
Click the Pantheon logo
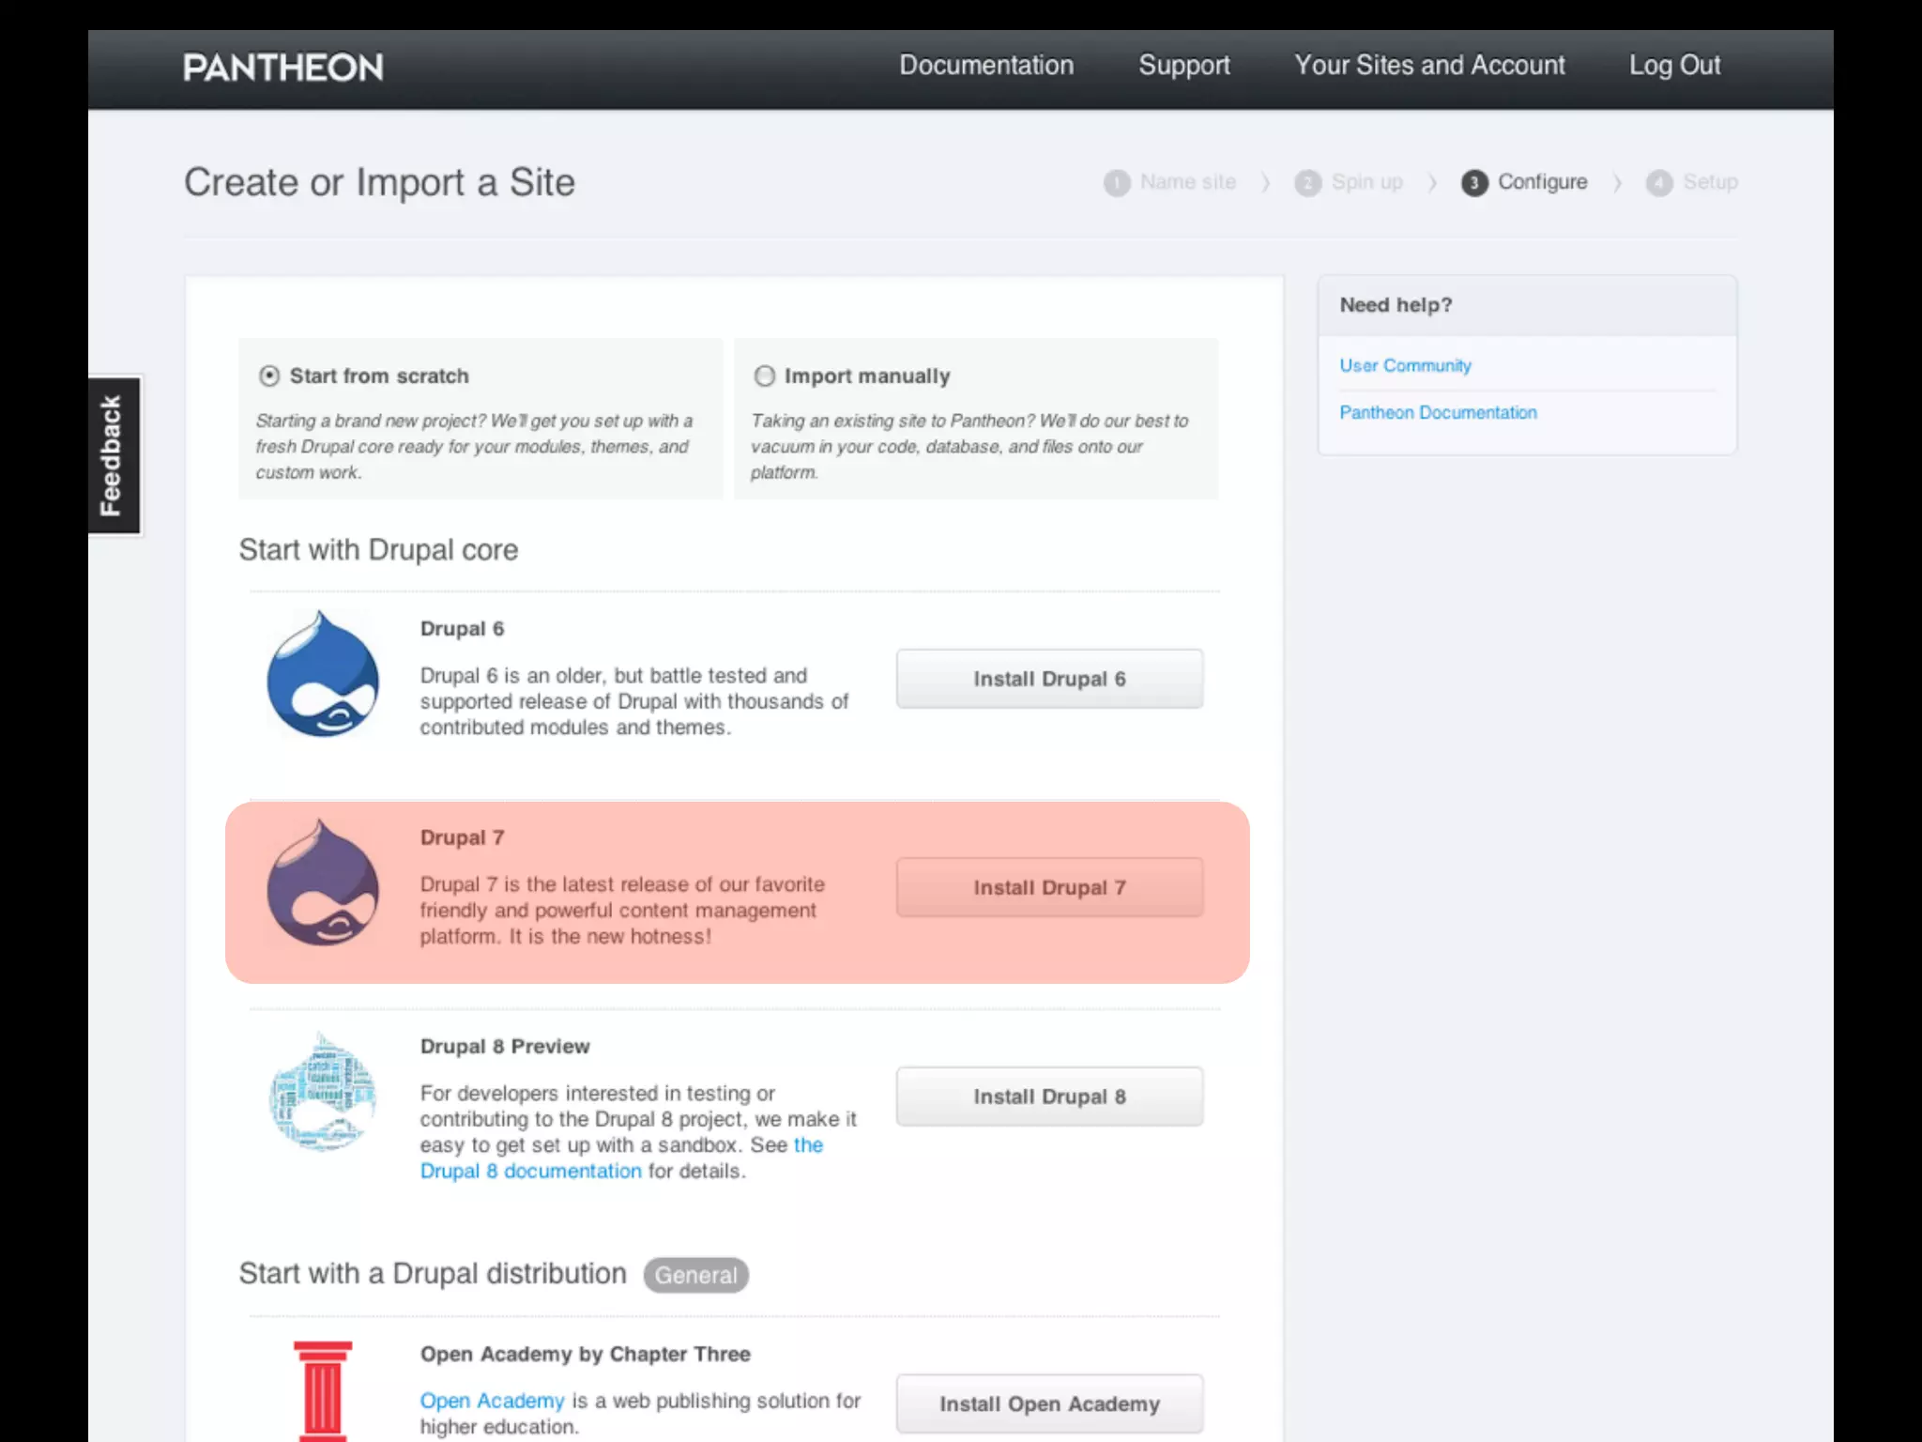click(x=282, y=68)
